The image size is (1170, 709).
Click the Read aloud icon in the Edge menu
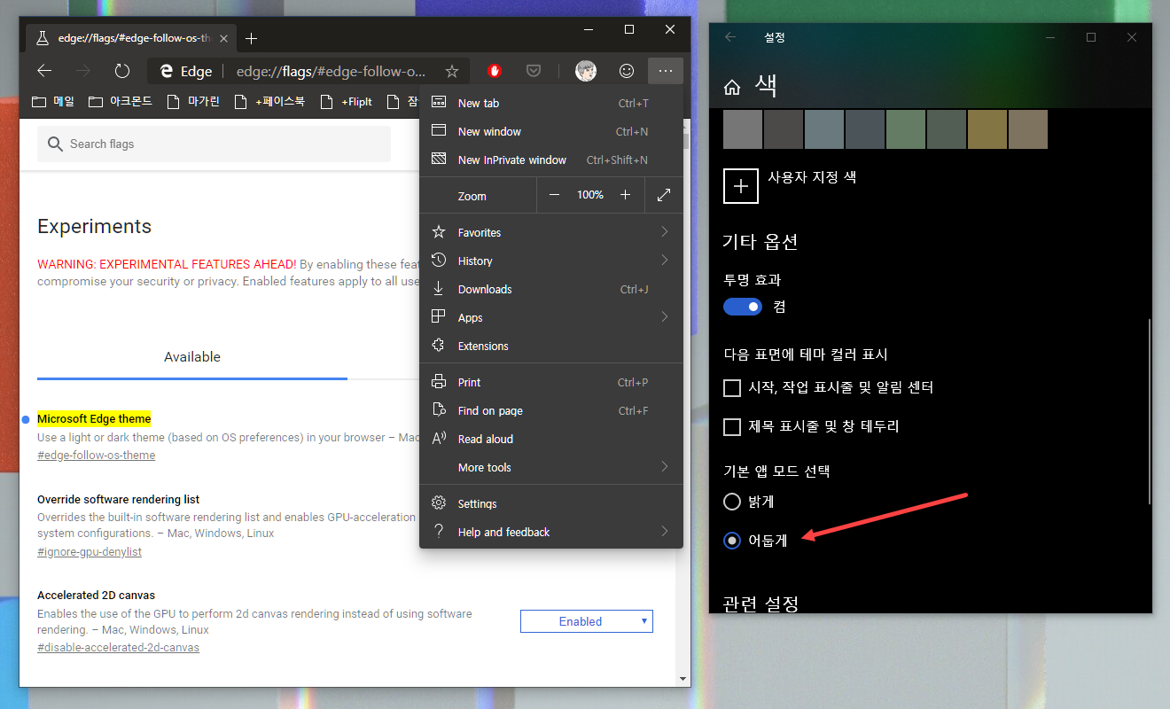coord(438,439)
